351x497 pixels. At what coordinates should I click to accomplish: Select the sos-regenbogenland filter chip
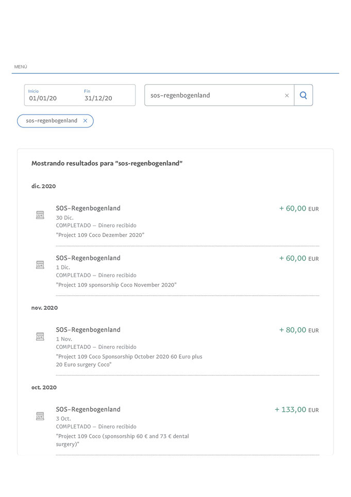[x=52, y=121]
